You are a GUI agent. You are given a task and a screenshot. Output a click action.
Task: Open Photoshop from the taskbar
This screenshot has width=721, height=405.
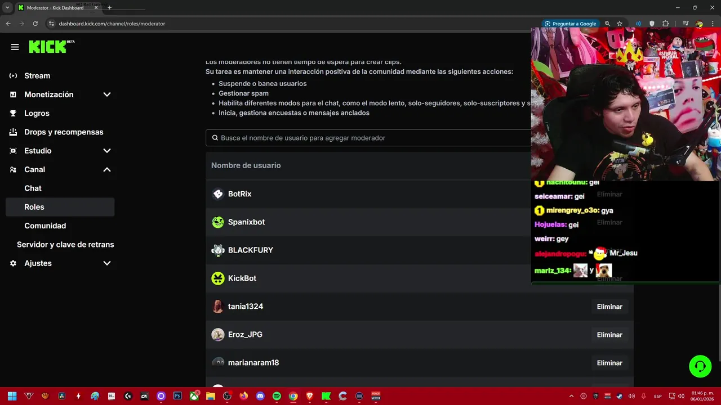pyautogui.click(x=177, y=396)
